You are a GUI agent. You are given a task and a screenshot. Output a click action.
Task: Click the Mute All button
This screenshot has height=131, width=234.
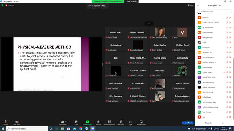(208, 123)
